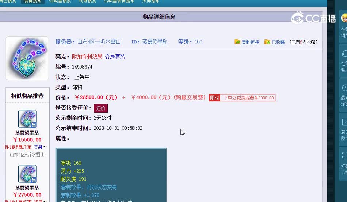Click the 物品详细信息 header
The height and width of the screenshot is (202, 347).
[x=159, y=17]
